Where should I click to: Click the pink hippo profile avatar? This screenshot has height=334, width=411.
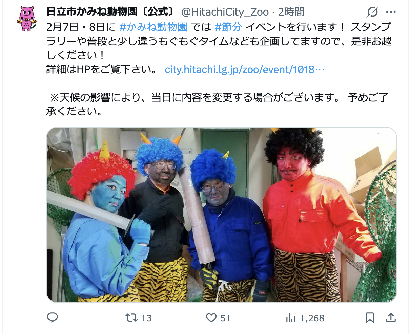[26, 19]
